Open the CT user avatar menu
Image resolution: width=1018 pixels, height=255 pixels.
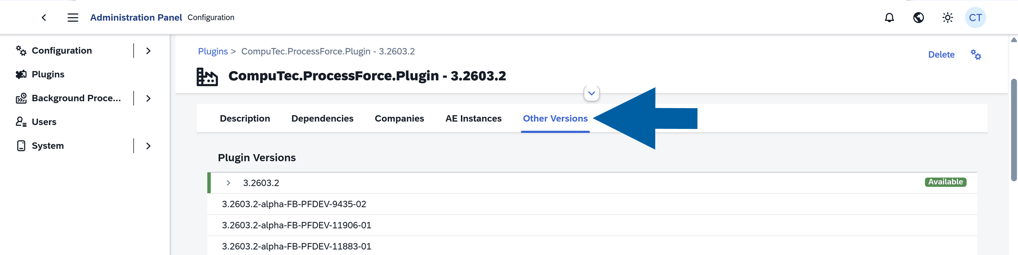pyautogui.click(x=975, y=17)
